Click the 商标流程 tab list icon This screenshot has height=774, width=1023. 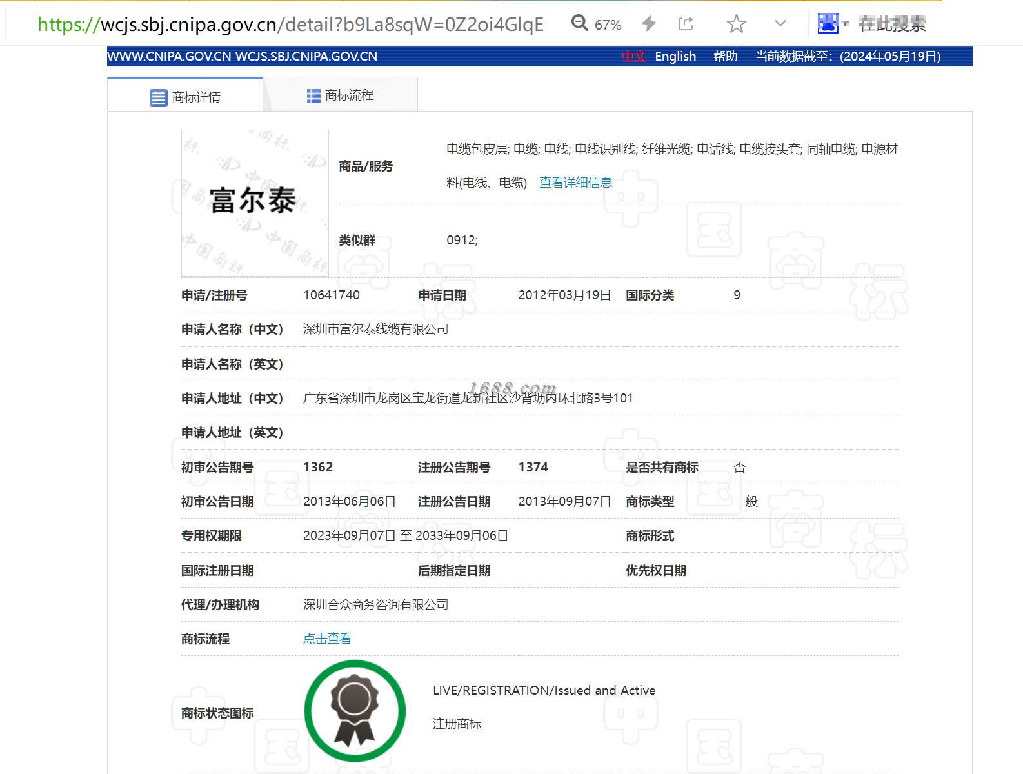313,96
